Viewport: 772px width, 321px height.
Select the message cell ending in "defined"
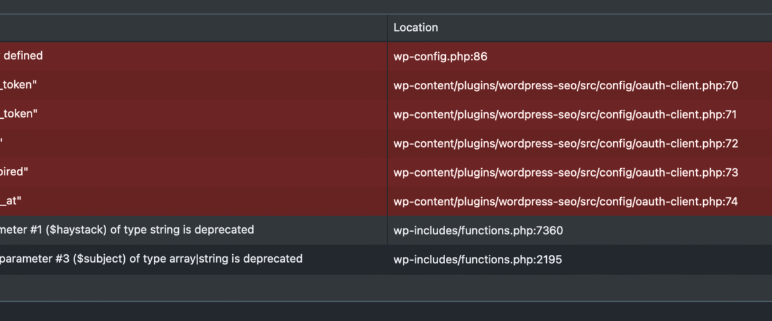coord(22,56)
